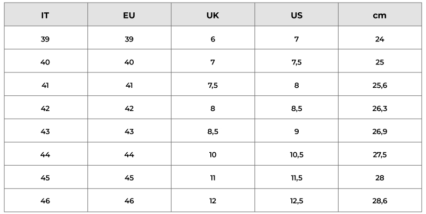
Task: Select IT size 46 cell
Action: 46,200
